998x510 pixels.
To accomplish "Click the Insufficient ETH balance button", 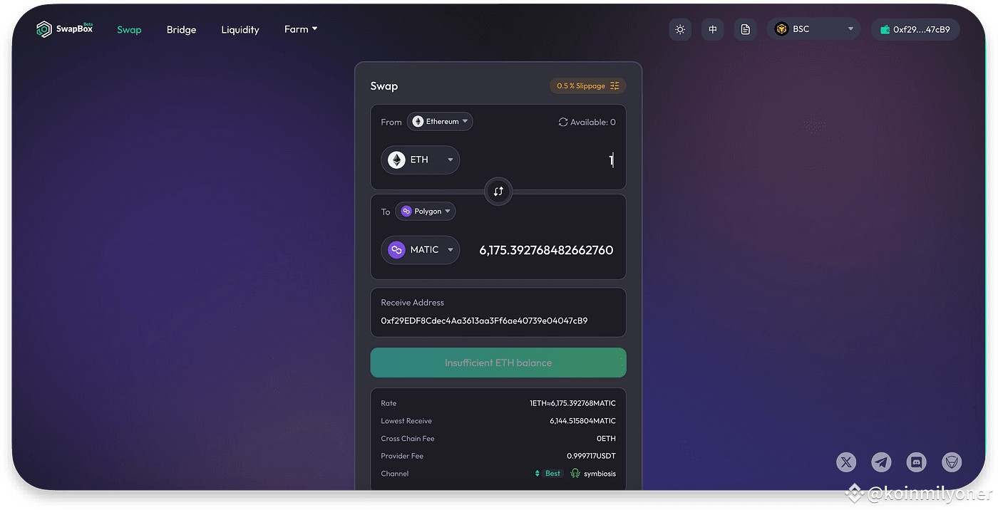I will point(498,363).
